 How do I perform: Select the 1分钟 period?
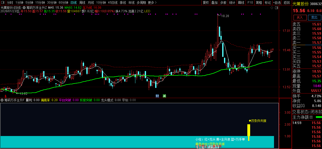point(19,3)
